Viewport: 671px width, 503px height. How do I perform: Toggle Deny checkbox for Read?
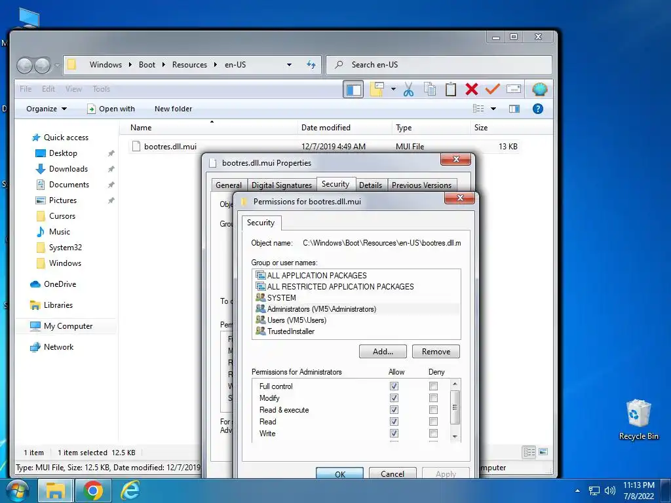coord(434,422)
